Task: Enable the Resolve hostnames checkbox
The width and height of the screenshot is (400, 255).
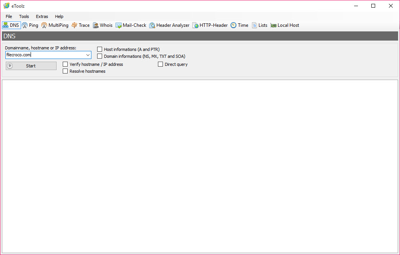Action: 65,71
